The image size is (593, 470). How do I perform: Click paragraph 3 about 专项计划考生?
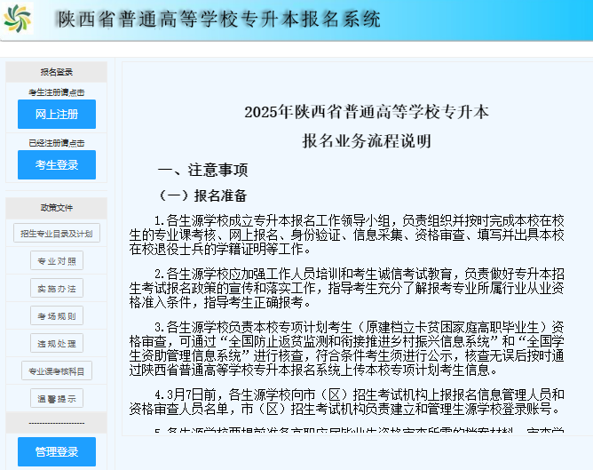346,348
